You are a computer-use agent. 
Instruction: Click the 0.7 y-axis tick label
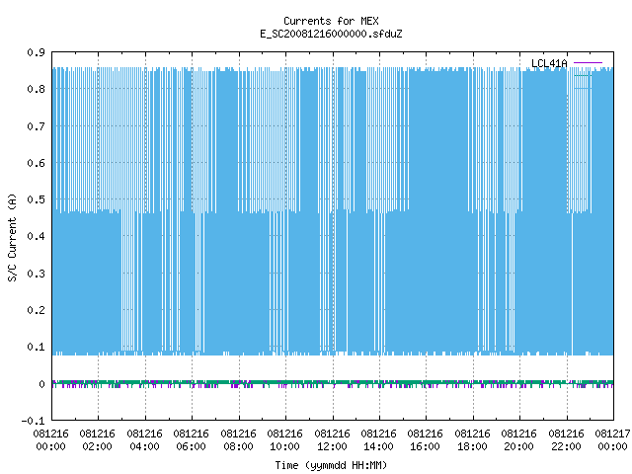[36, 126]
